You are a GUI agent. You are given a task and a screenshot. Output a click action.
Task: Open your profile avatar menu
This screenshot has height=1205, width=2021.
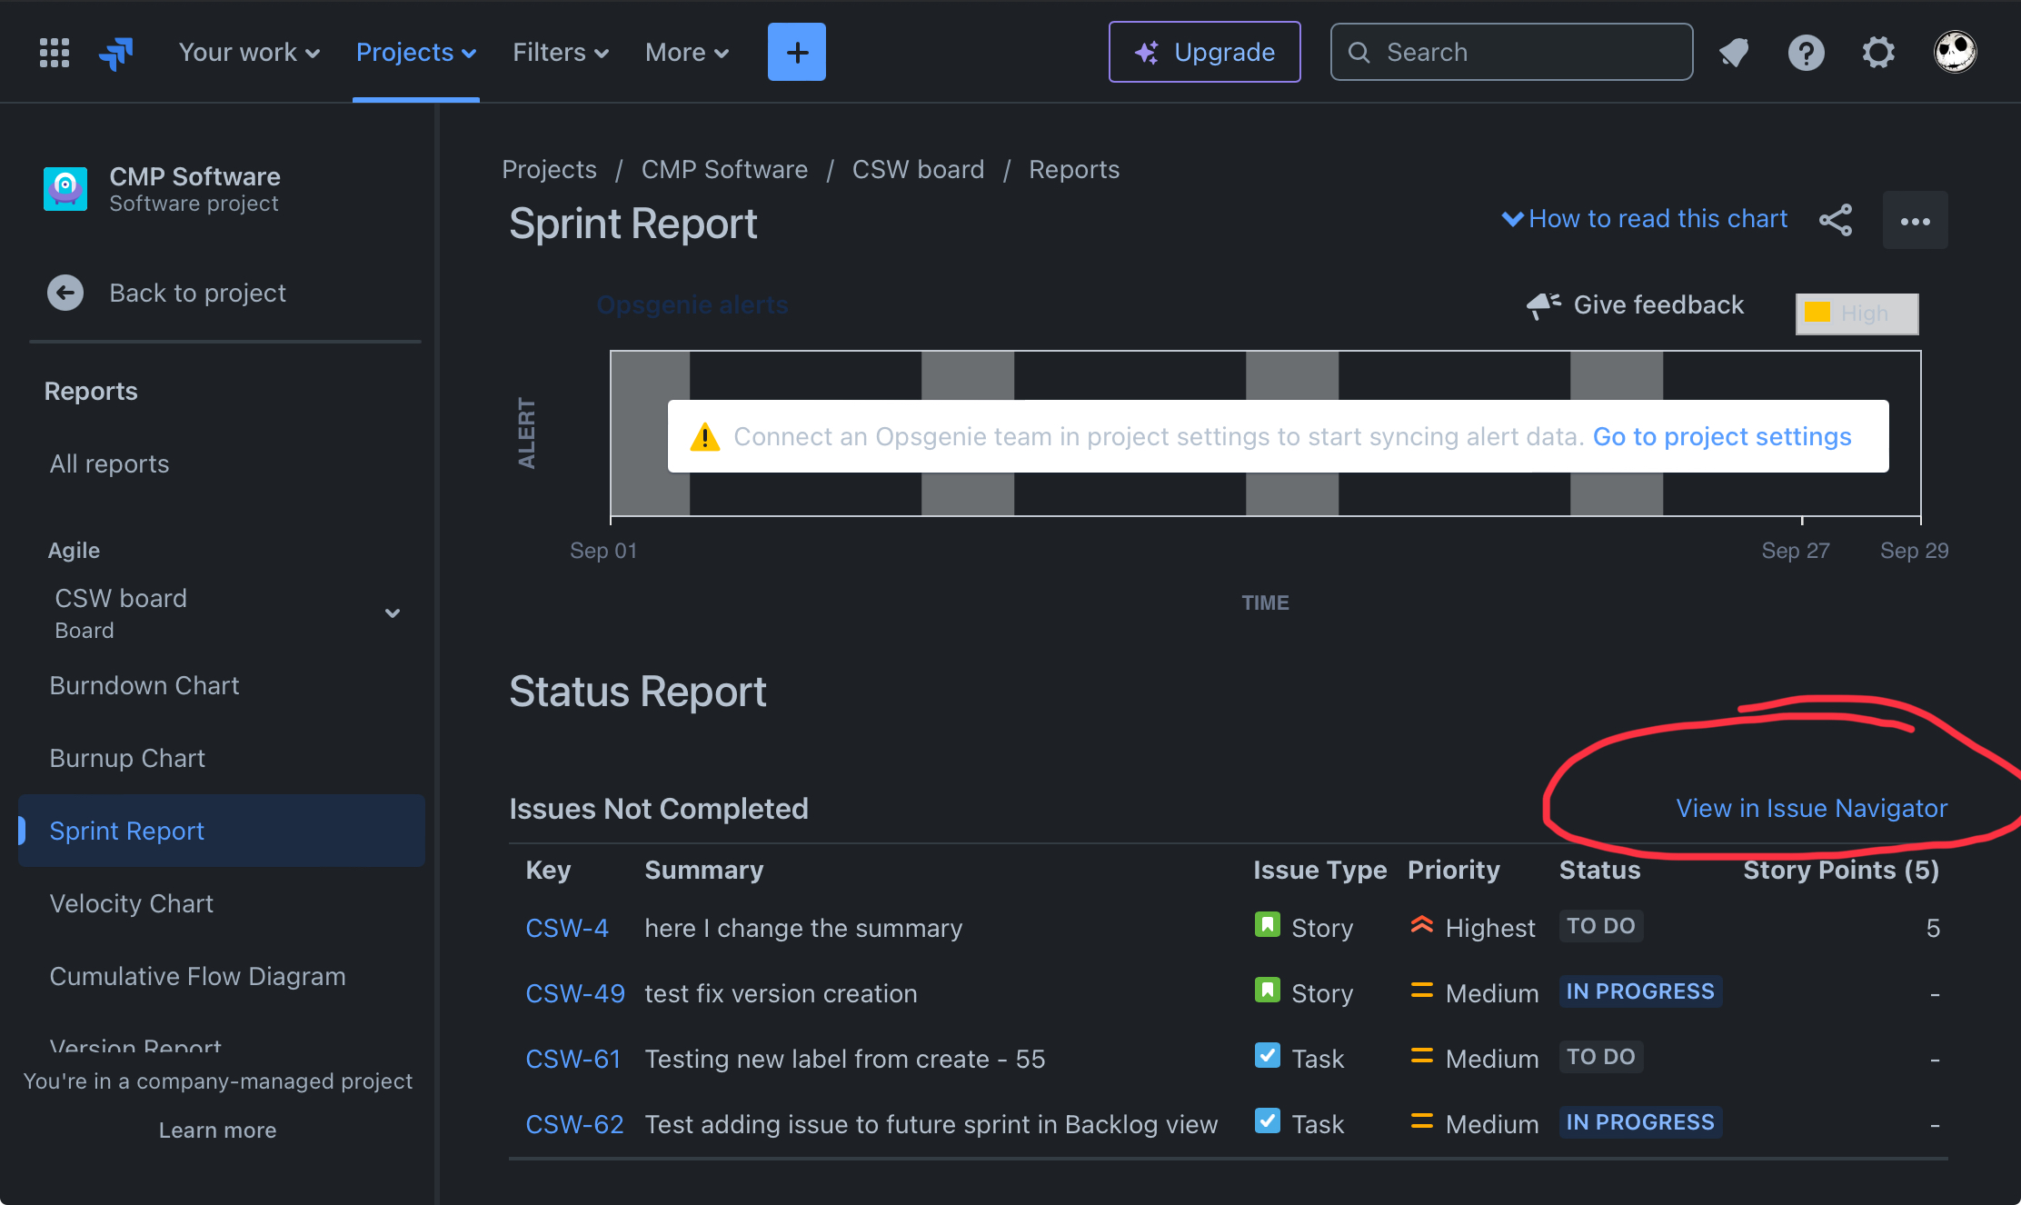1955,52
